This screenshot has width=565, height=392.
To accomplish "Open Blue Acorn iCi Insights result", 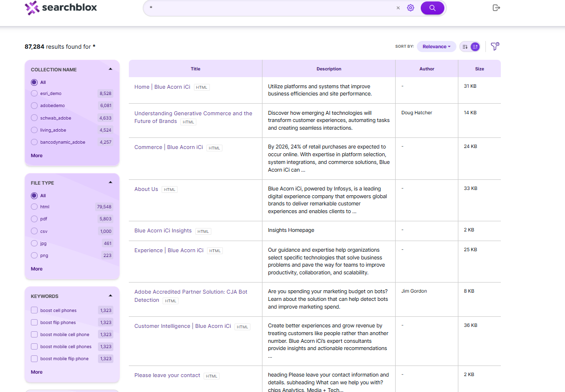I will pos(163,231).
